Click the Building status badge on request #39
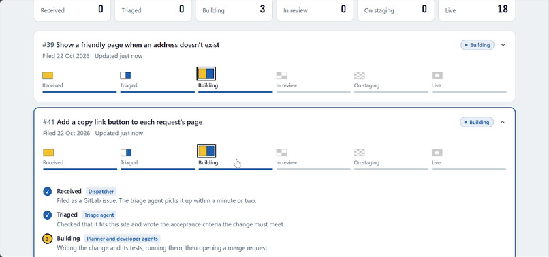This screenshot has height=257, width=549. 477,45
